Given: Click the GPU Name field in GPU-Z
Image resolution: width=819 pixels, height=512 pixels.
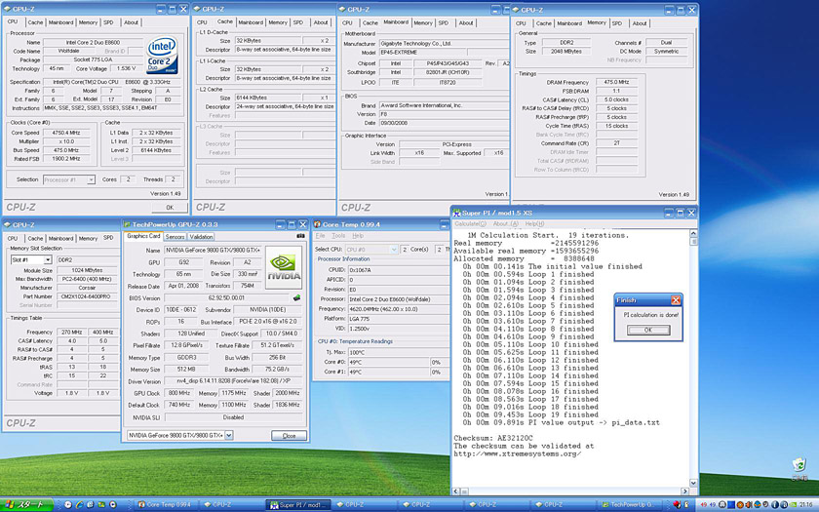Looking at the screenshot, I should point(213,251).
